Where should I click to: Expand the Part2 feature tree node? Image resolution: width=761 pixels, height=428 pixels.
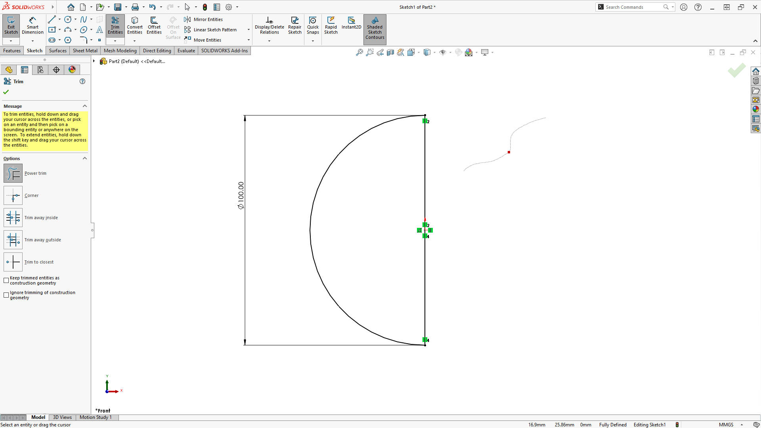click(94, 61)
